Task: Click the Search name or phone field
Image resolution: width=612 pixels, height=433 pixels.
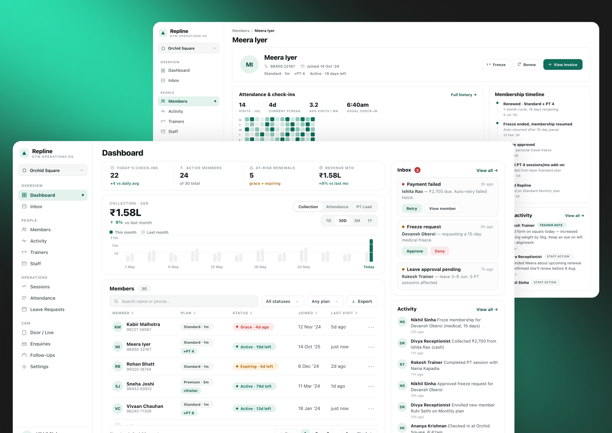Action: tap(184, 301)
